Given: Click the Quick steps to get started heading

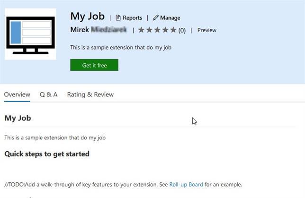Looking at the screenshot, I should [47, 154].
